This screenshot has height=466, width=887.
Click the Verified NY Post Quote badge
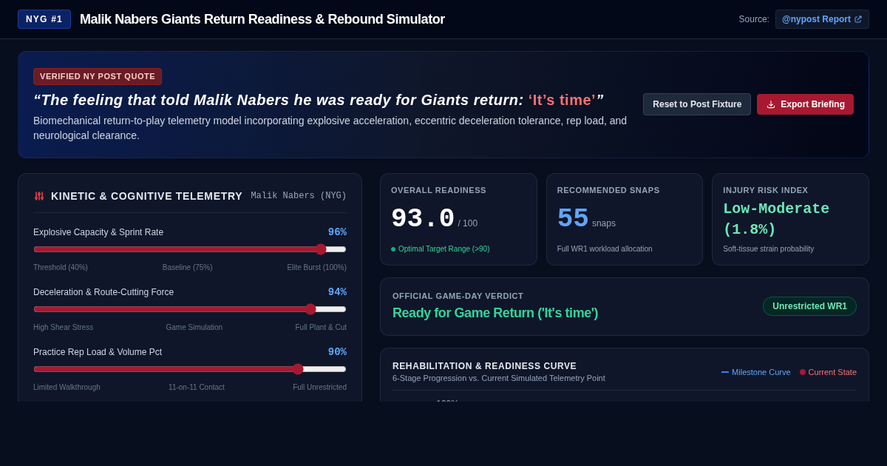click(98, 76)
